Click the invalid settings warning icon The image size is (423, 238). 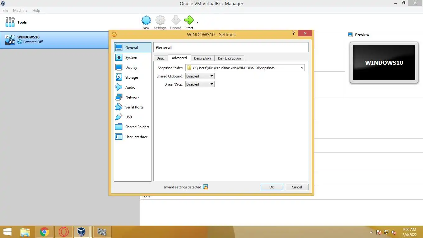206,187
